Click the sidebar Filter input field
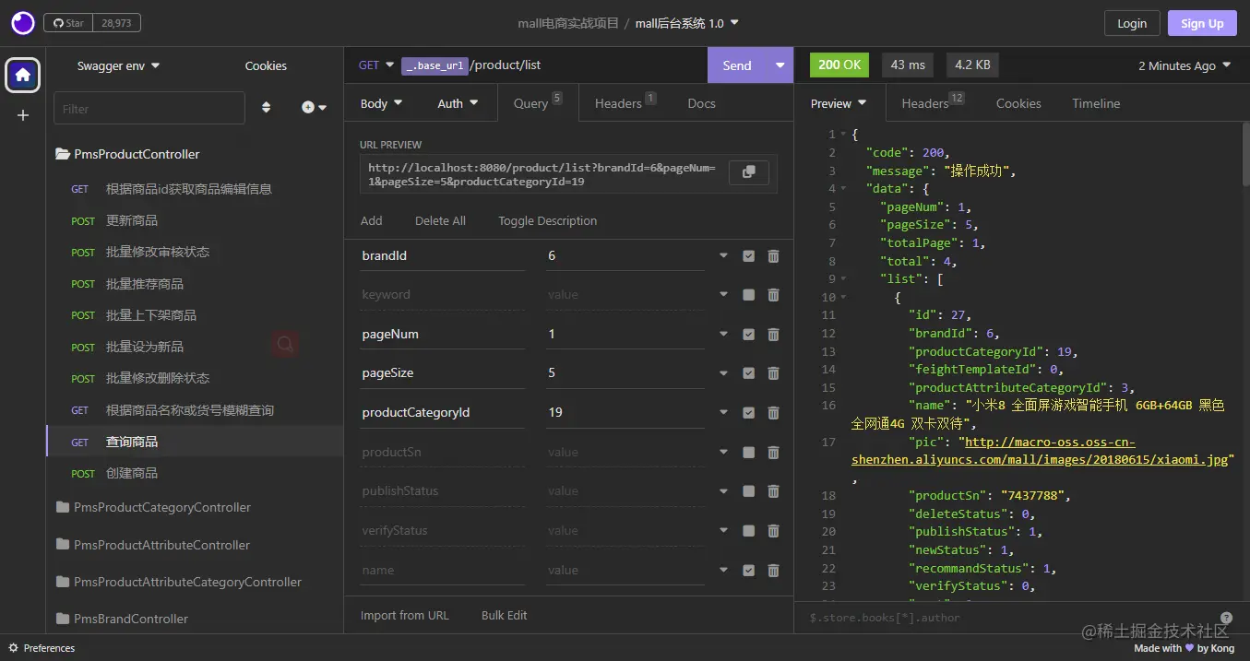The height and width of the screenshot is (661, 1250). (x=149, y=108)
